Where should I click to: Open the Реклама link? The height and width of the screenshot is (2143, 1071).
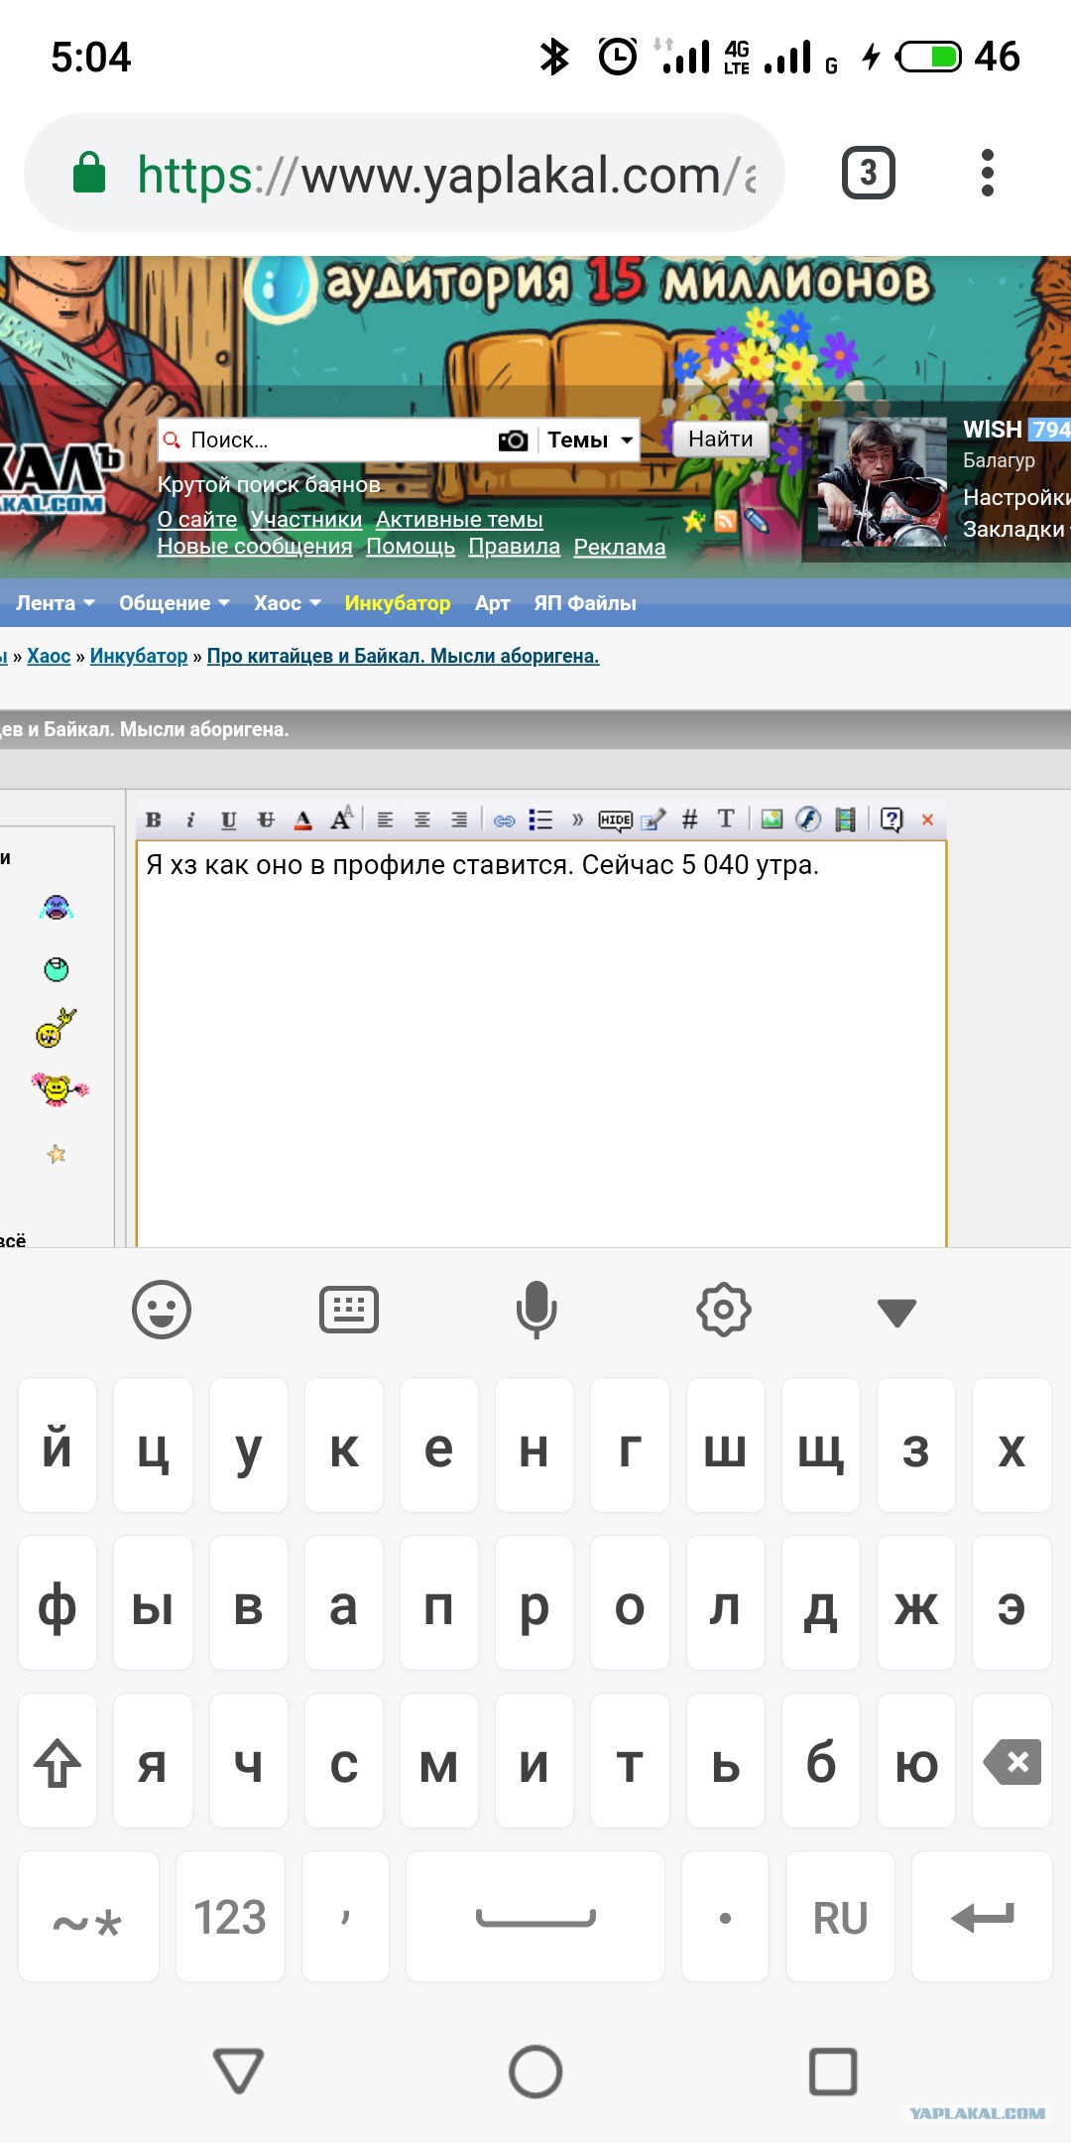click(620, 547)
